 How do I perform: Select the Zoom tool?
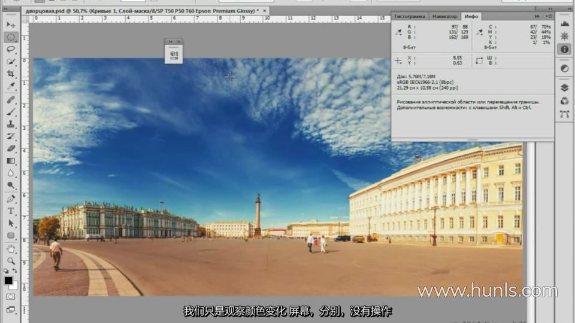click(11, 261)
